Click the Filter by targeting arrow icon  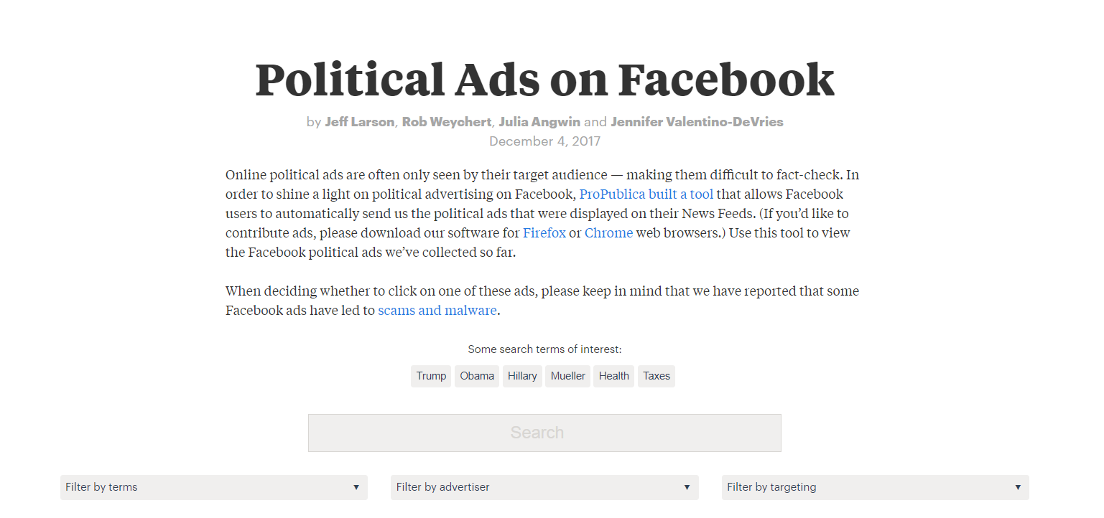1017,488
